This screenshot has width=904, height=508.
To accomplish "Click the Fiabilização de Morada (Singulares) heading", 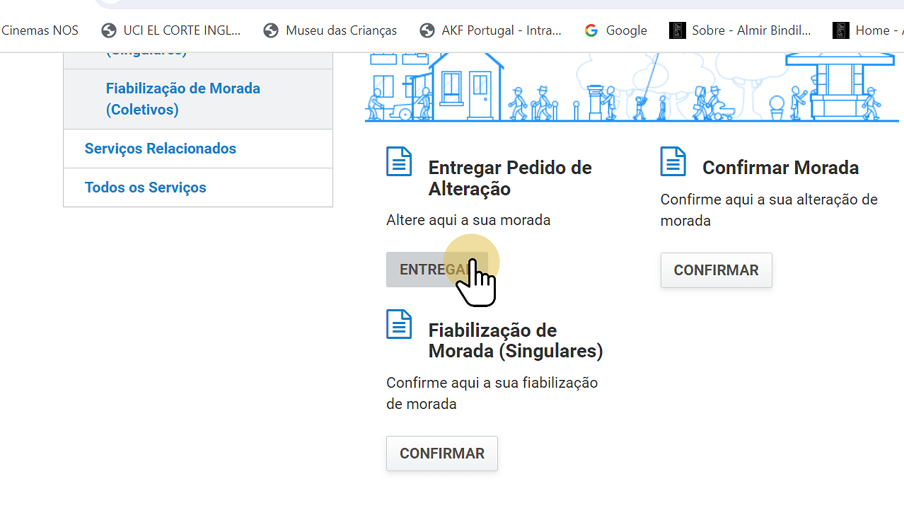I will (515, 340).
